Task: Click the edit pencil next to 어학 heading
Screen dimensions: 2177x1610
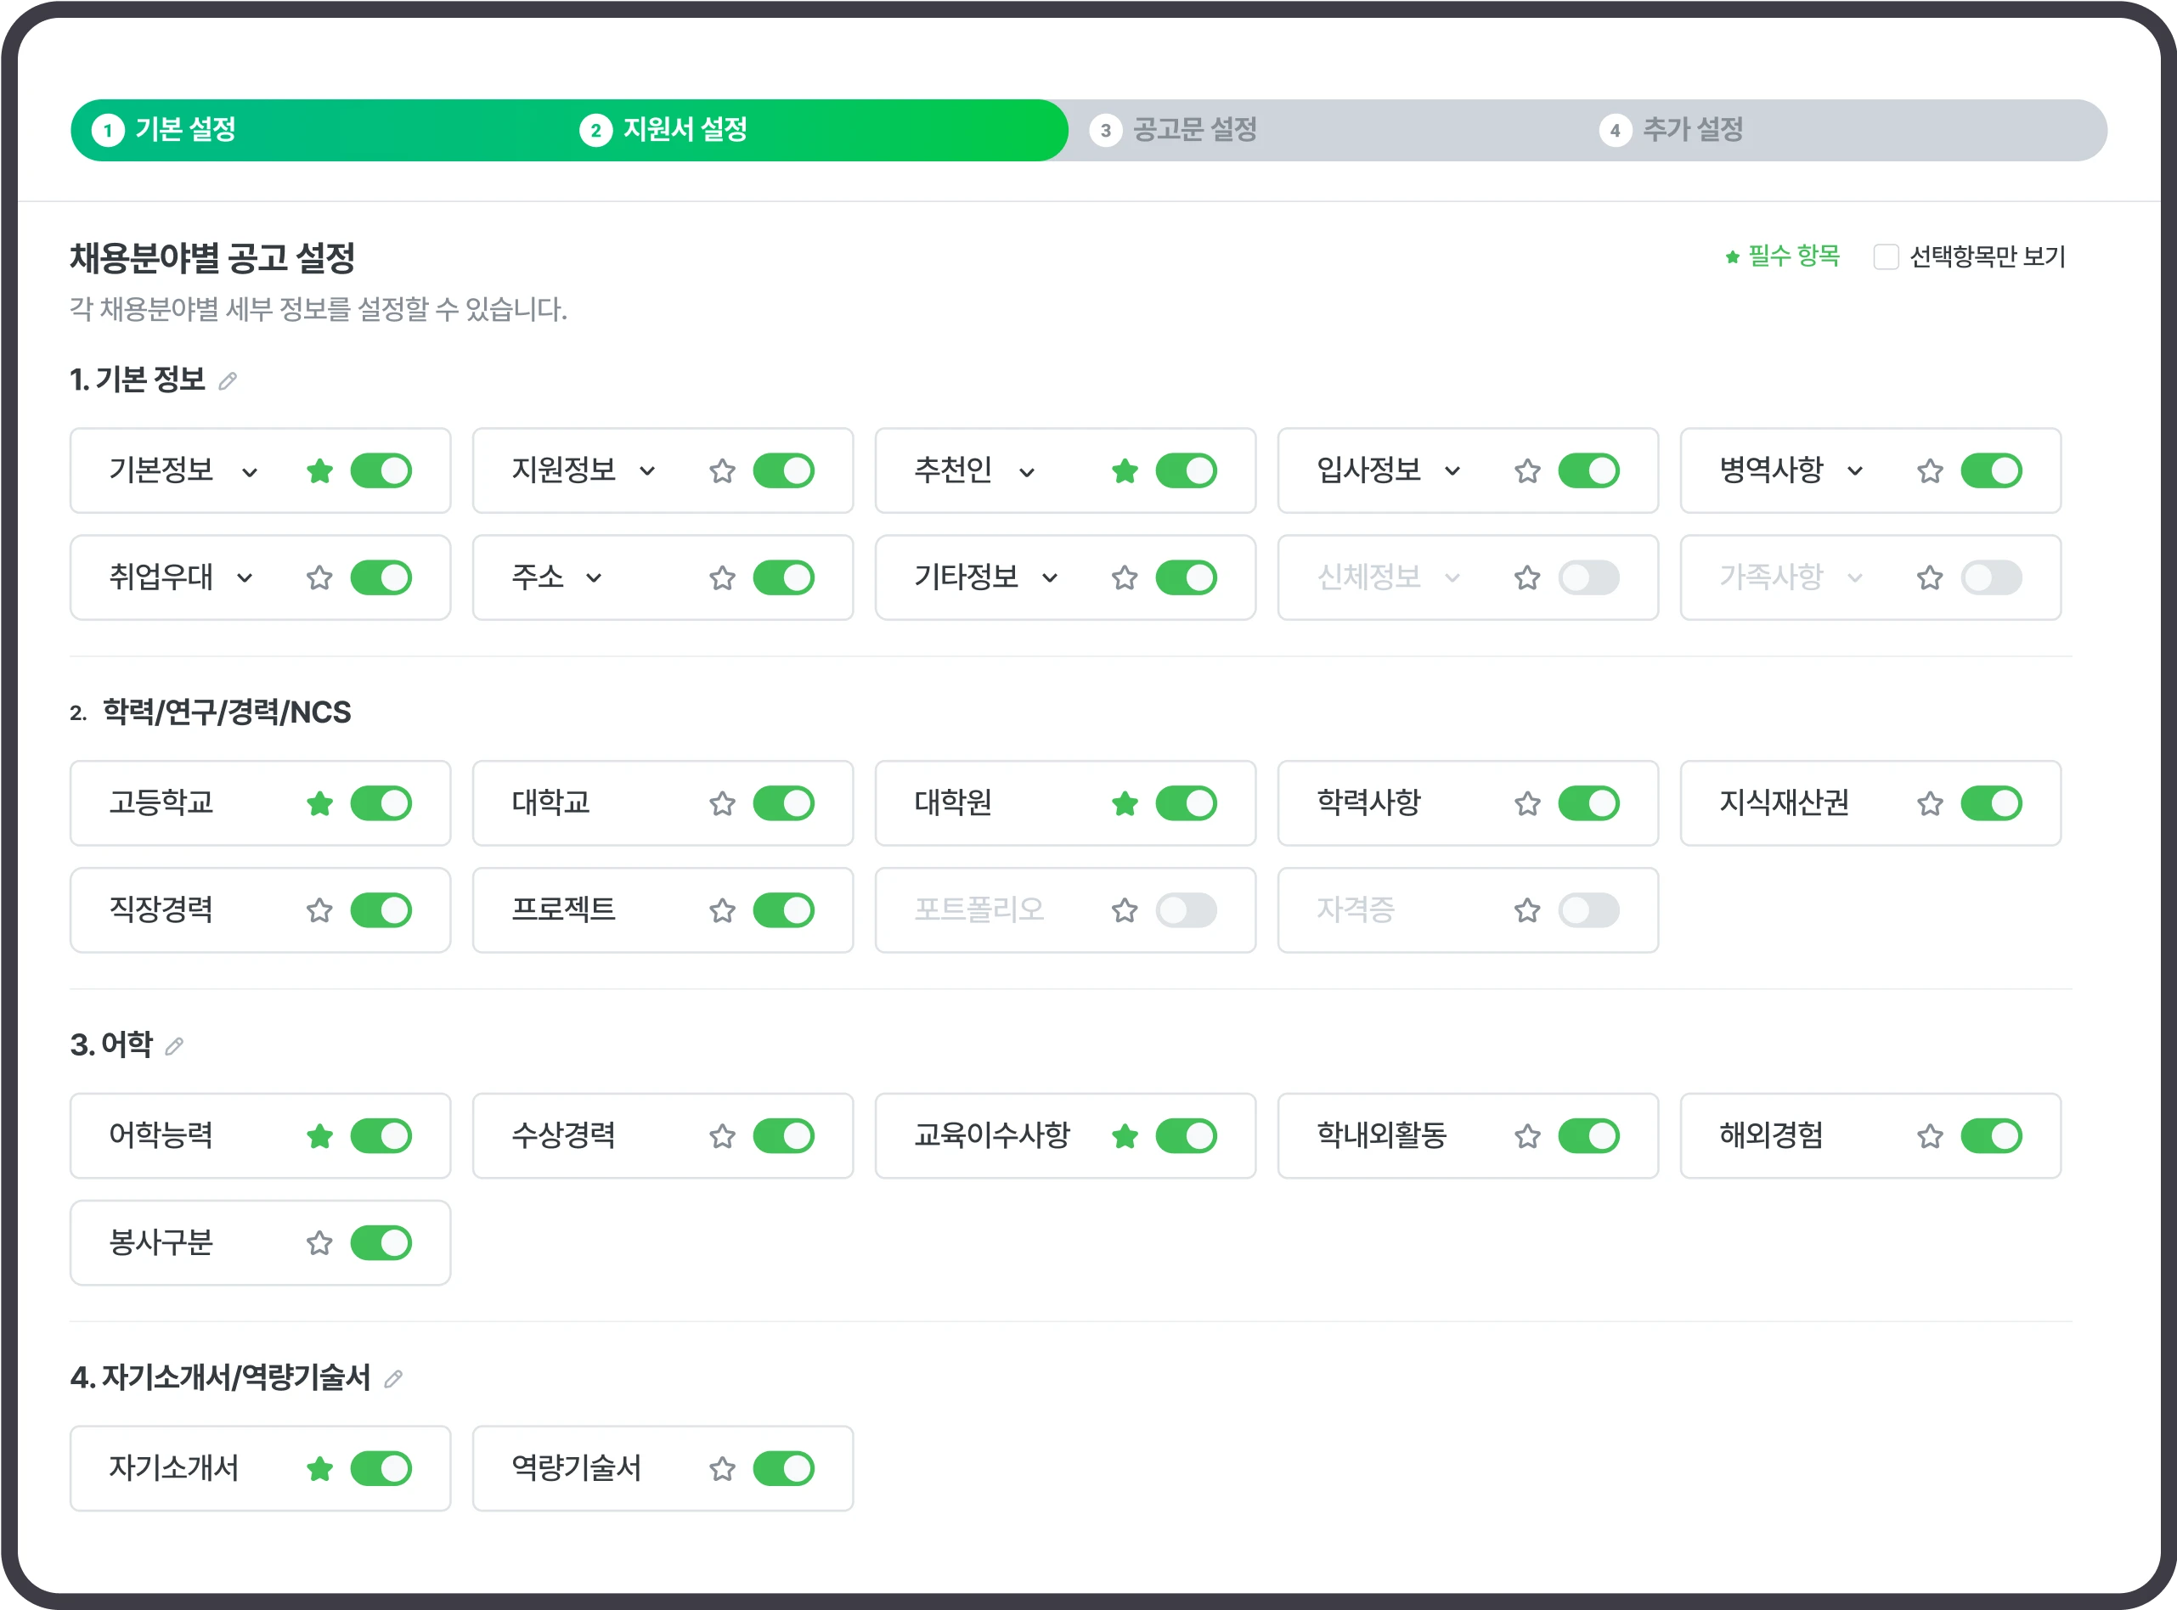Action: coord(174,1047)
